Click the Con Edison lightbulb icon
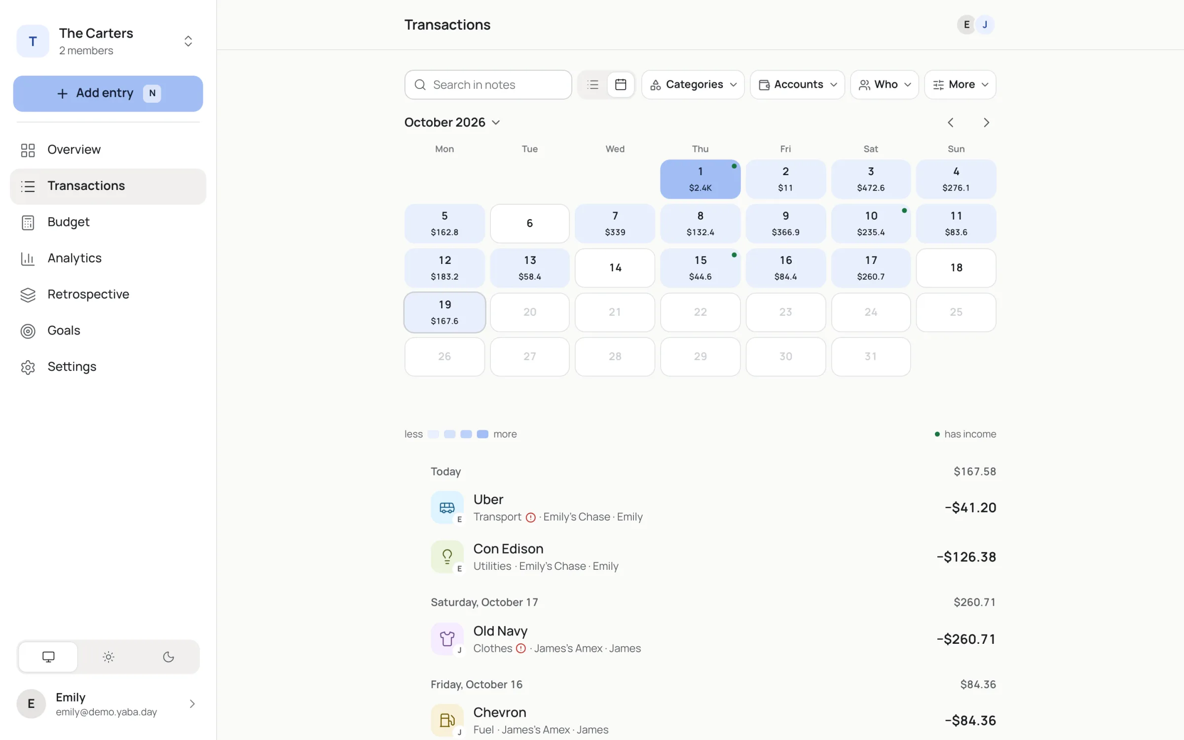 tap(447, 556)
